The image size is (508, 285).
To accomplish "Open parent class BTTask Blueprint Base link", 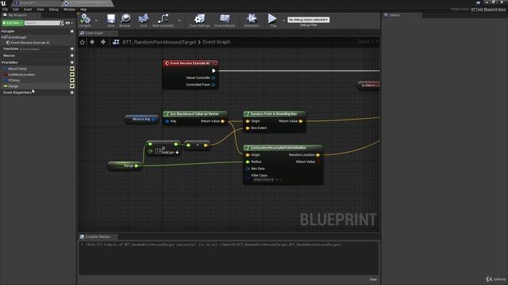I will 488,9.
